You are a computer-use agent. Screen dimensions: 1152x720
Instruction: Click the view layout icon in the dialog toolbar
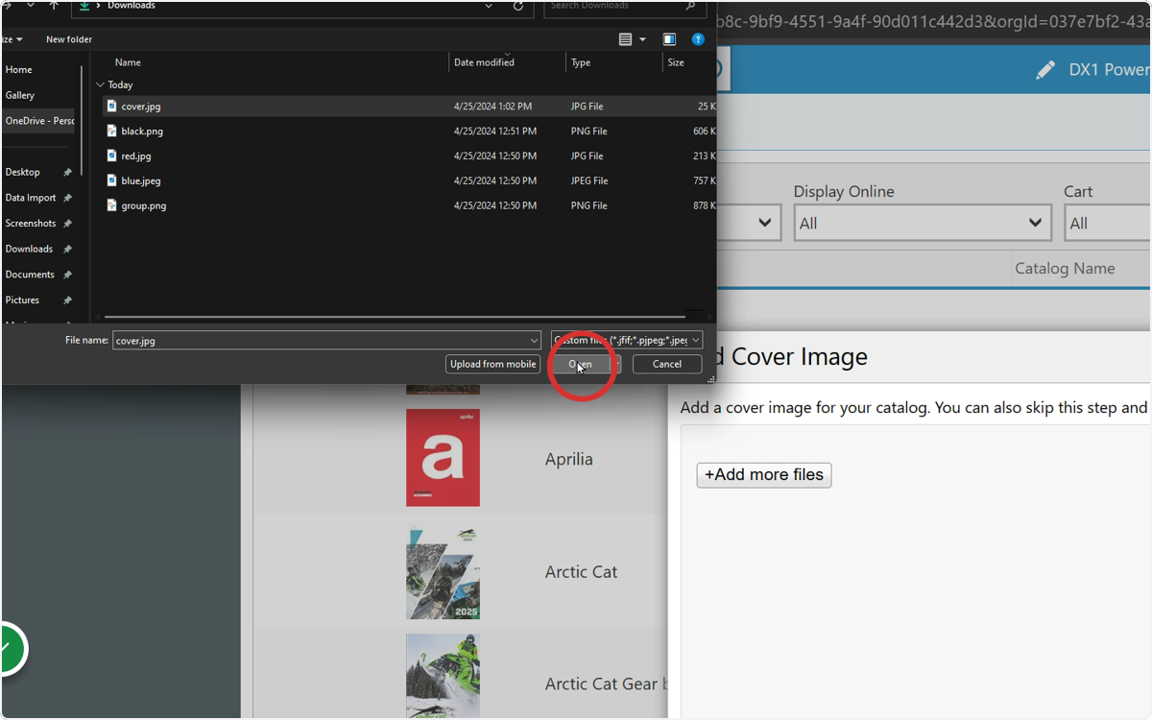[626, 39]
